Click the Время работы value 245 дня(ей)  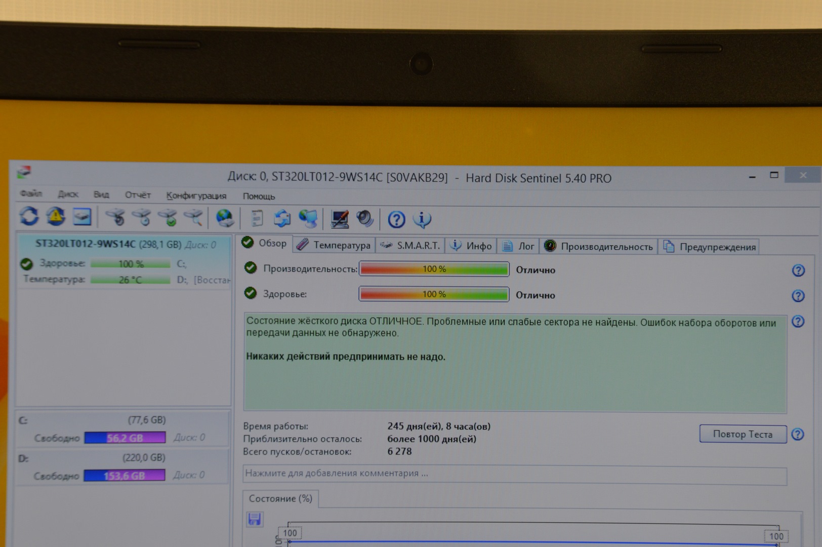pos(439,426)
